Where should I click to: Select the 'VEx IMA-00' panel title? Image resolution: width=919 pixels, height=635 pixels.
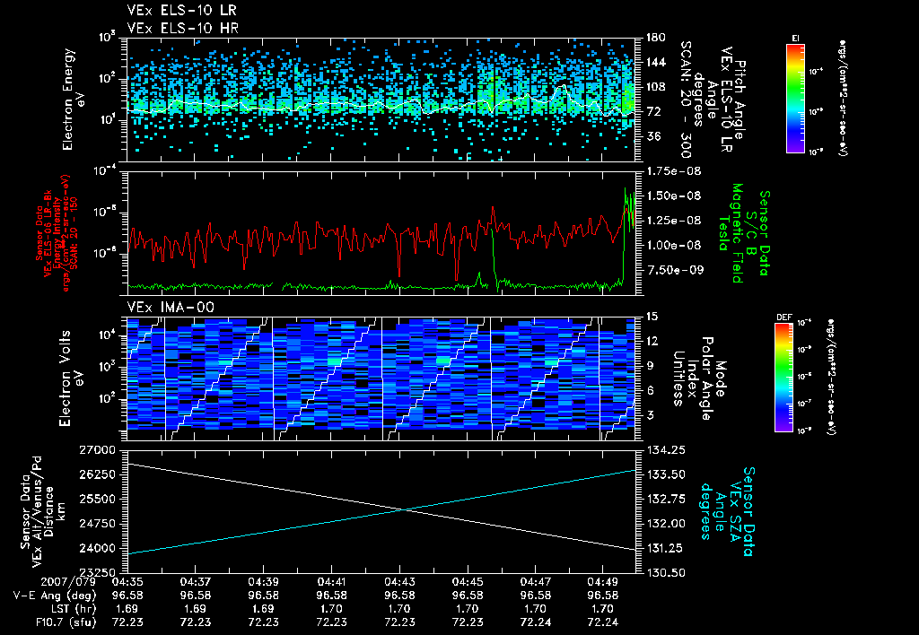click(171, 308)
